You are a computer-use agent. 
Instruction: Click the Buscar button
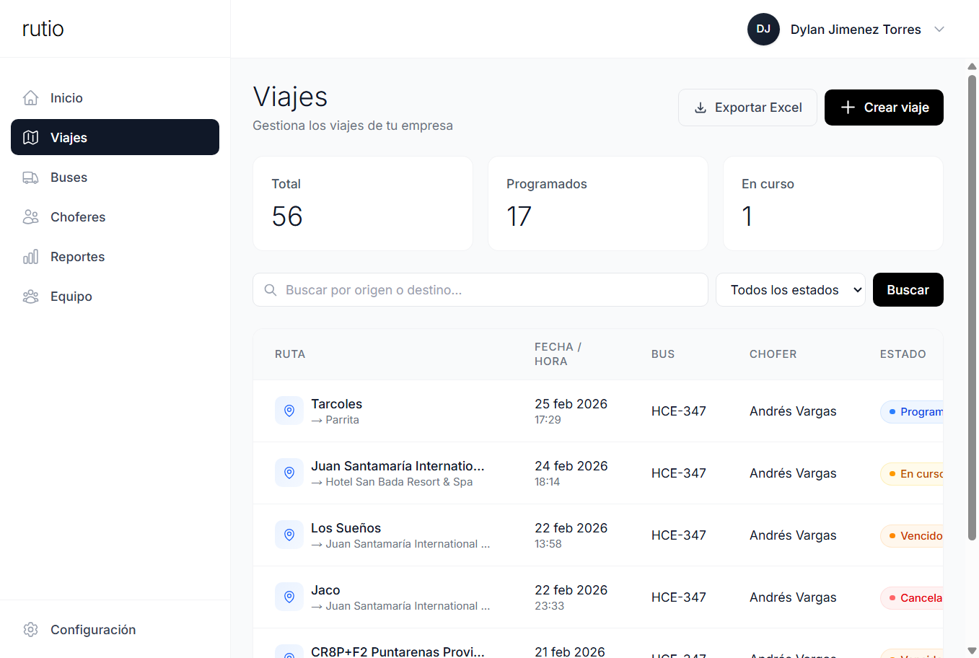click(x=908, y=289)
